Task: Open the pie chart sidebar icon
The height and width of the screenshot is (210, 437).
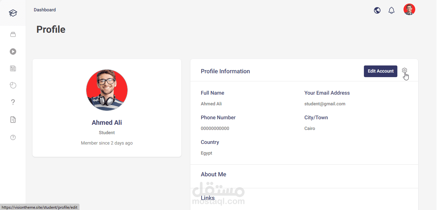Action: point(13,85)
